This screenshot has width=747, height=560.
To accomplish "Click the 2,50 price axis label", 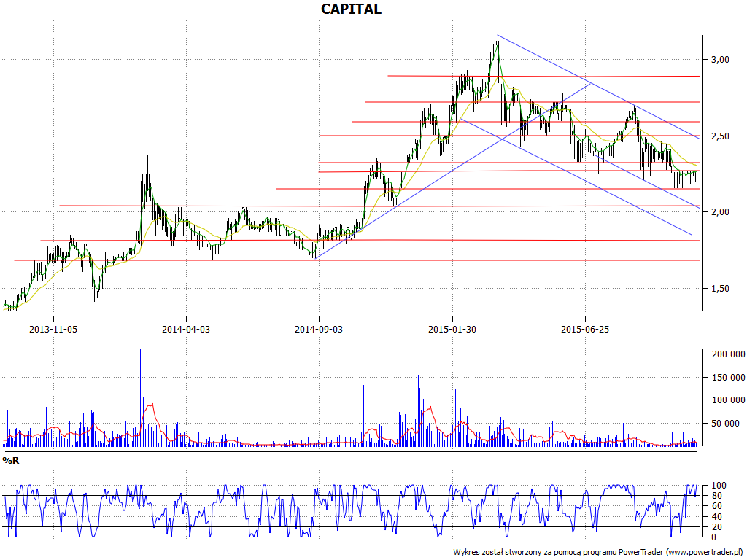I will [x=721, y=136].
